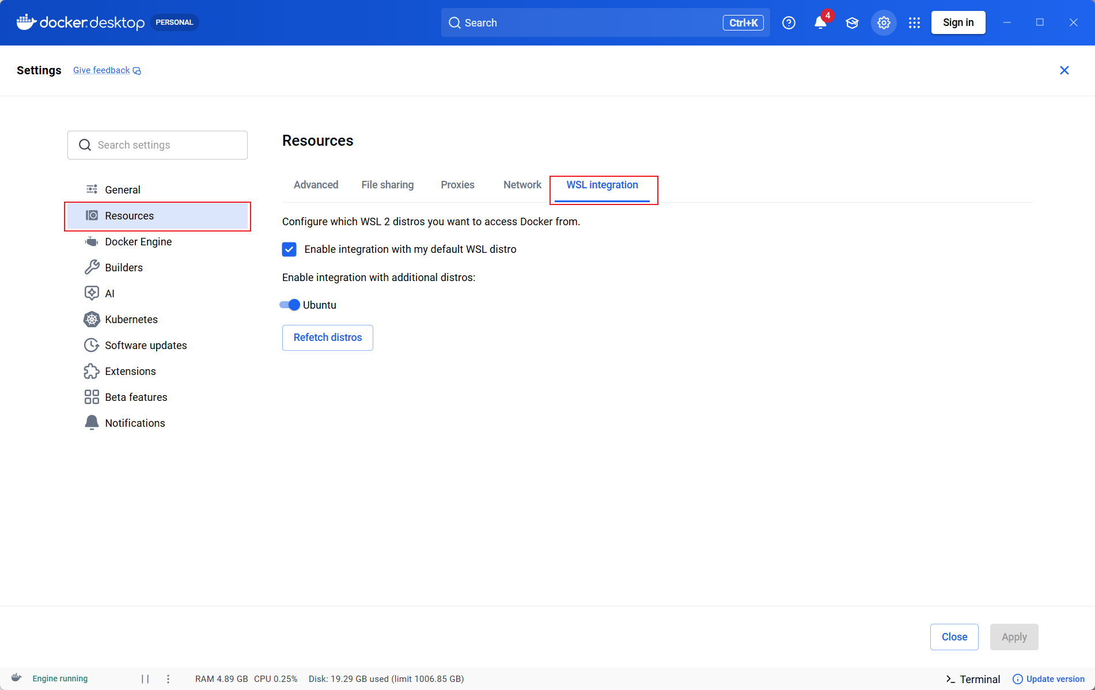Toggle default WSL distro integration checkbox
The width and height of the screenshot is (1095, 690).
click(289, 249)
